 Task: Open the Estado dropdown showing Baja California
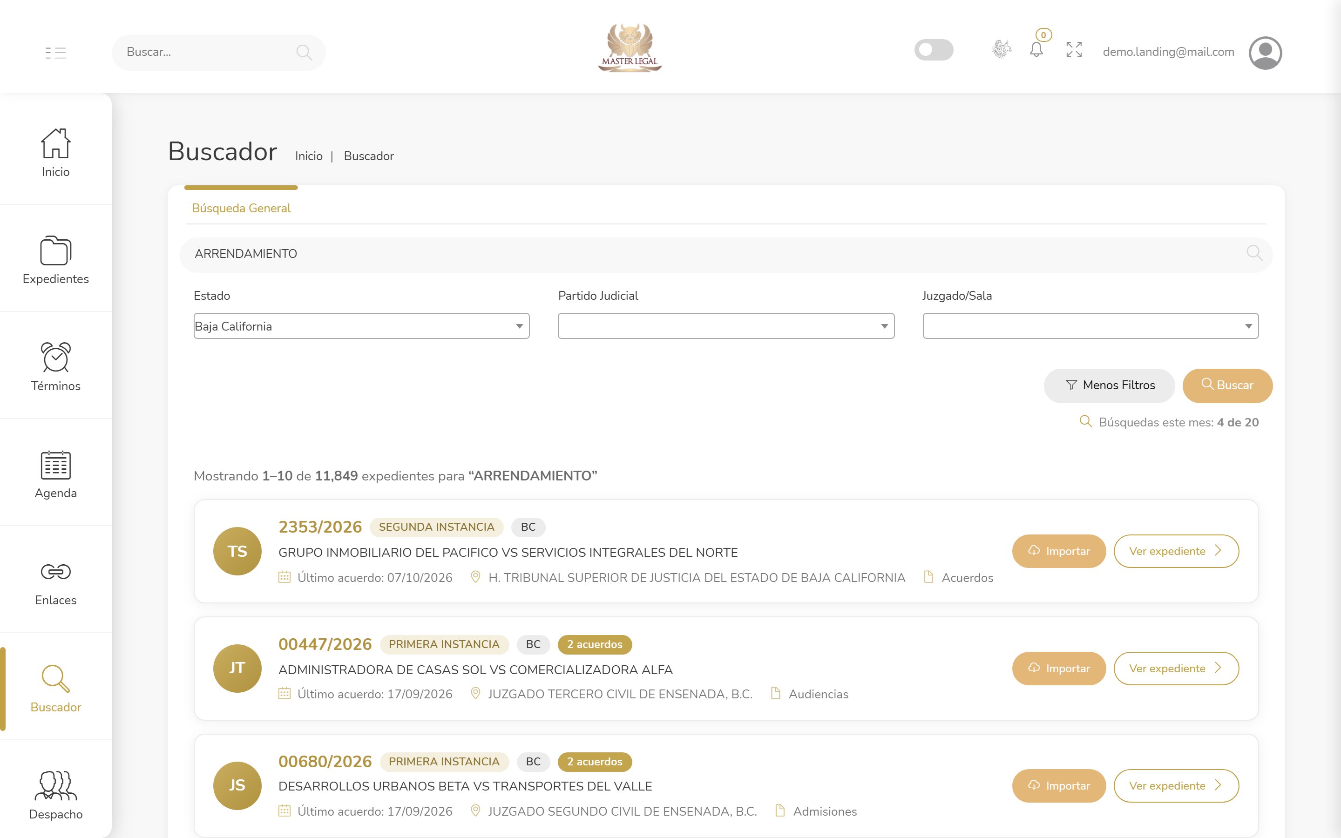361,326
